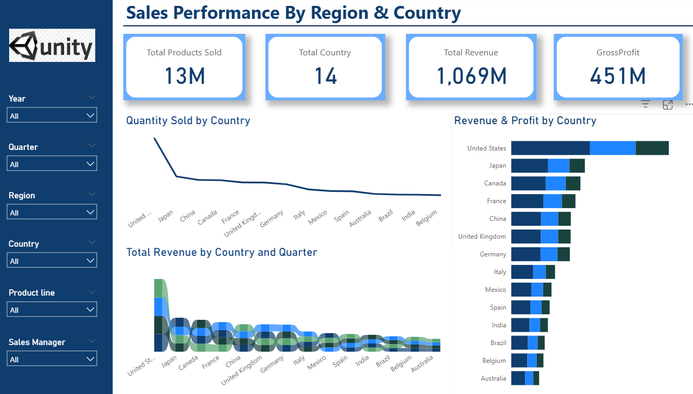Viewport: 693px width, 394px height.
Task: Open the Country slicer dropdown
Action: click(x=52, y=261)
